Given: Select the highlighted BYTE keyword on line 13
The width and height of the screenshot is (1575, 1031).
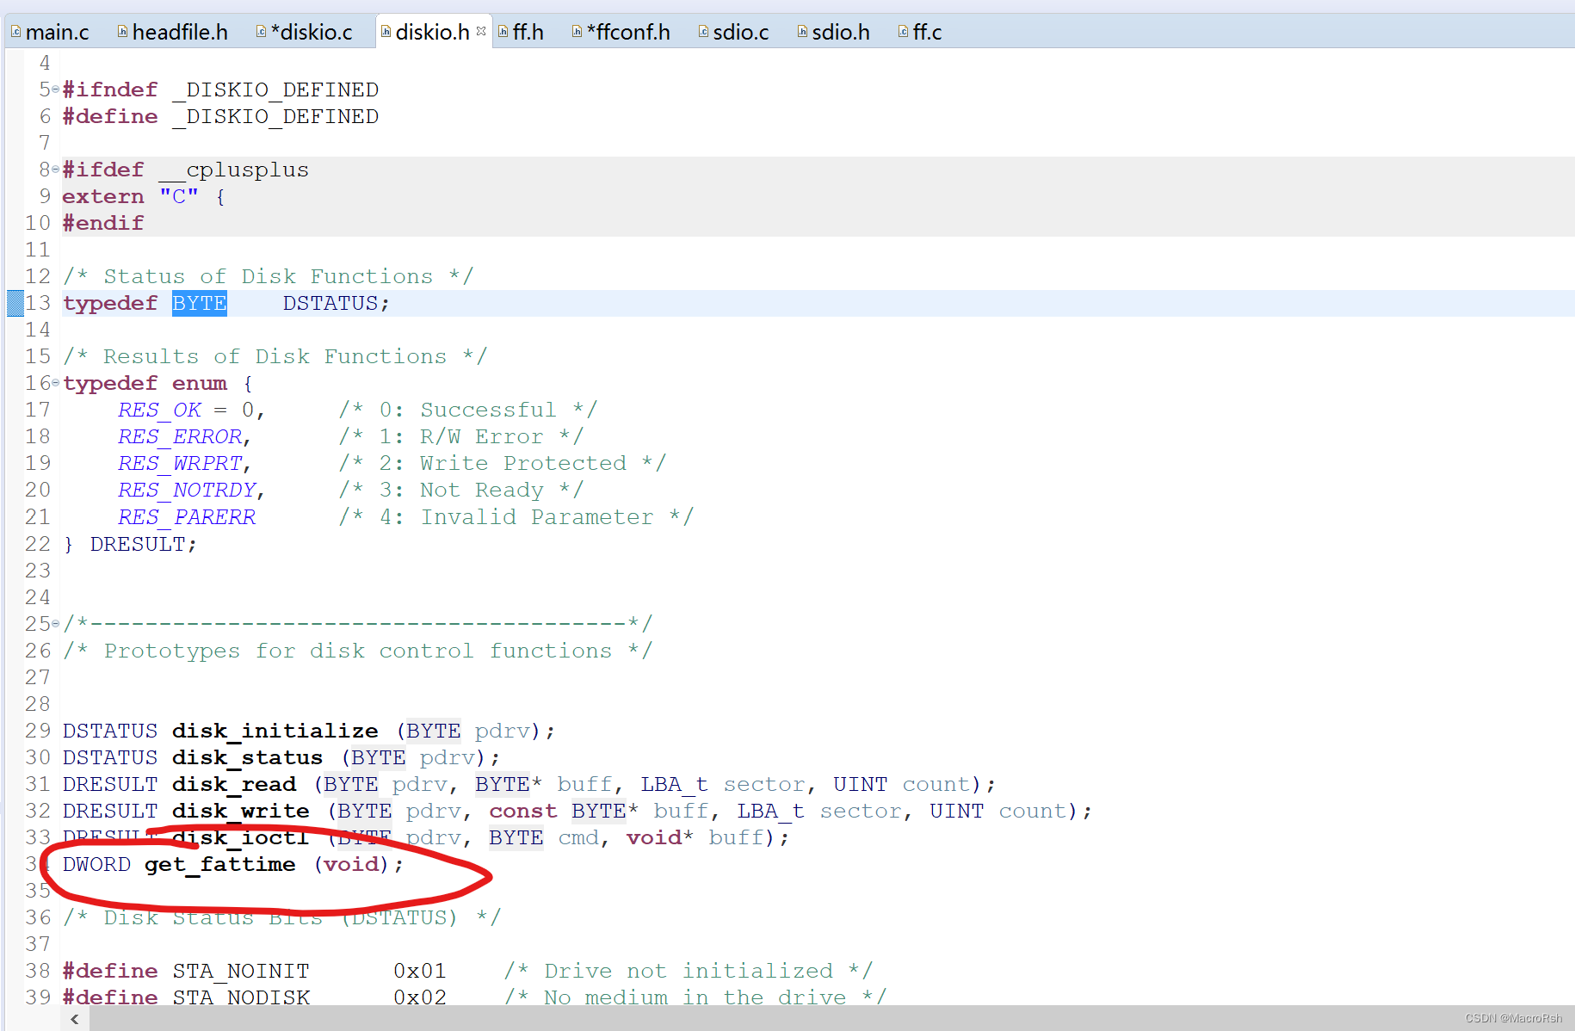Looking at the screenshot, I should [x=199, y=303].
